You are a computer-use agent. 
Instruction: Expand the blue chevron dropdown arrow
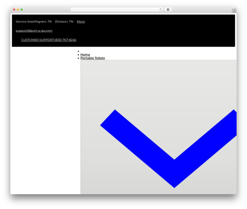(x=168, y=149)
